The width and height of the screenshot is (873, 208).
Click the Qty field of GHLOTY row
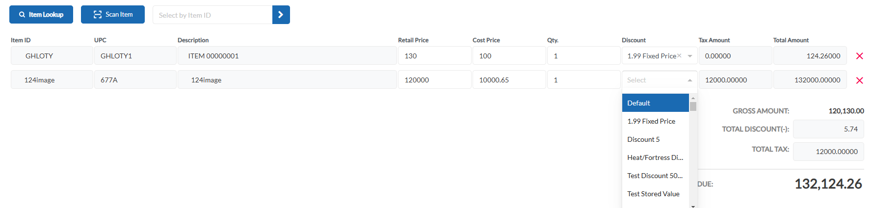coord(583,56)
